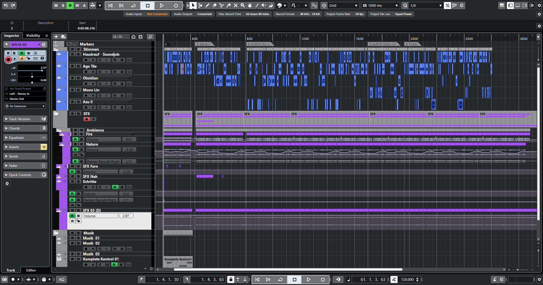Viewport: 543px width, 285px height.
Task: Go to previous marker in top transport
Action: click(111, 5)
